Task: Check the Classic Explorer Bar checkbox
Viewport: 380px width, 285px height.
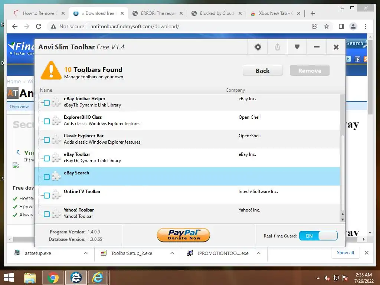Action: click(x=47, y=140)
